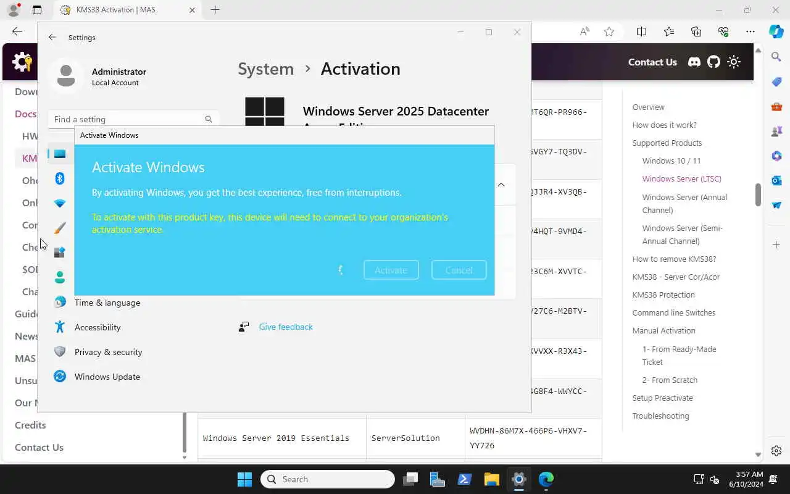Go back in Edge browser
This screenshot has height=494, width=790.
[x=17, y=31]
